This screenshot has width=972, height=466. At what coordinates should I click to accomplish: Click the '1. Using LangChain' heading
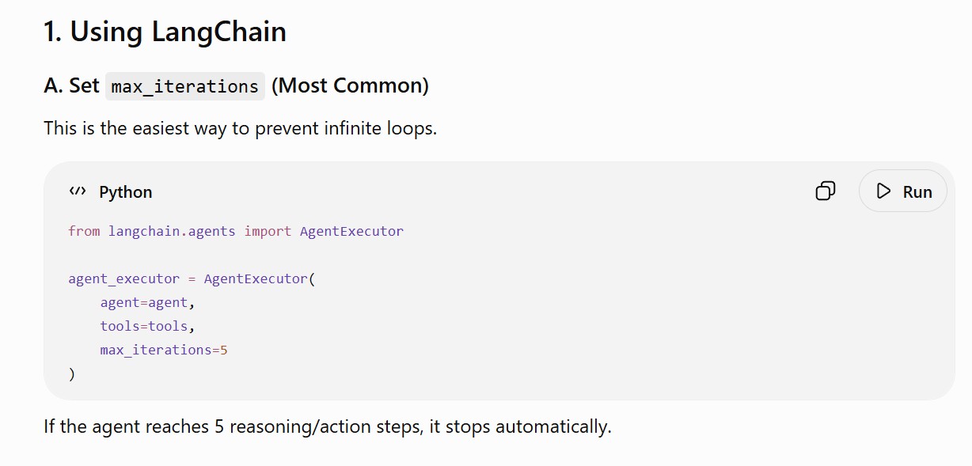coord(165,32)
